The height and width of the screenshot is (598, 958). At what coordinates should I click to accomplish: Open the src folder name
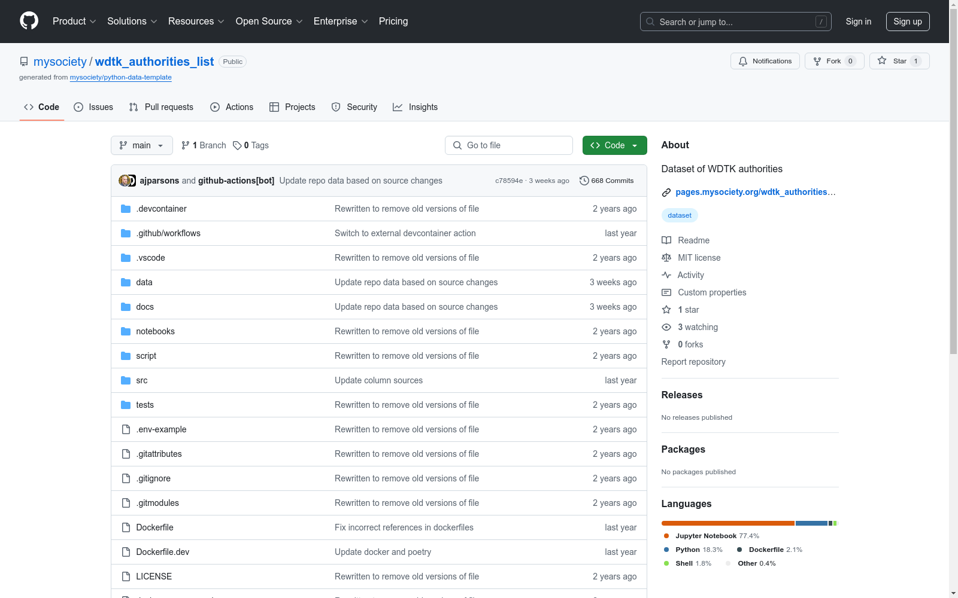click(x=142, y=380)
